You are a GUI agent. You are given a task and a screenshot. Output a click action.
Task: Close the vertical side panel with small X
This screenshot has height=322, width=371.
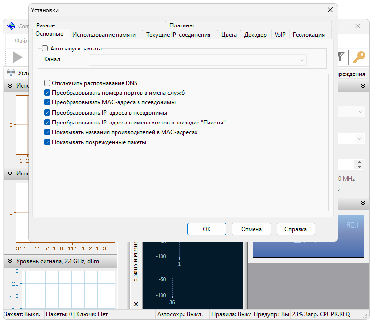coord(136,304)
